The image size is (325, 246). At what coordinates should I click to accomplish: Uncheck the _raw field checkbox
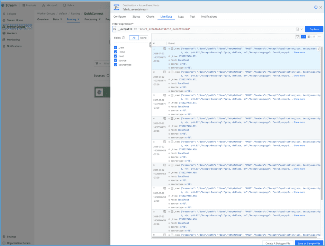tap(116, 47)
